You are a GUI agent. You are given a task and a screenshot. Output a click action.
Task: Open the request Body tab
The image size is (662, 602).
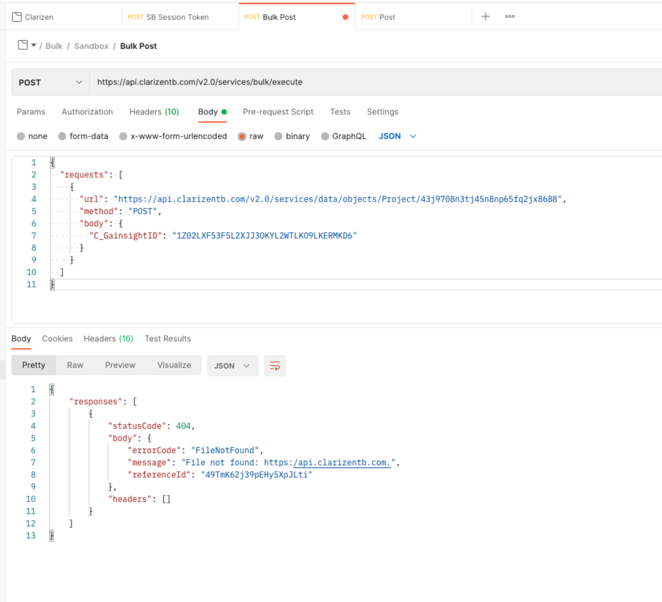pos(212,112)
